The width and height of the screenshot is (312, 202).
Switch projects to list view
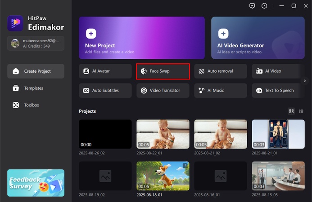[x=301, y=111]
